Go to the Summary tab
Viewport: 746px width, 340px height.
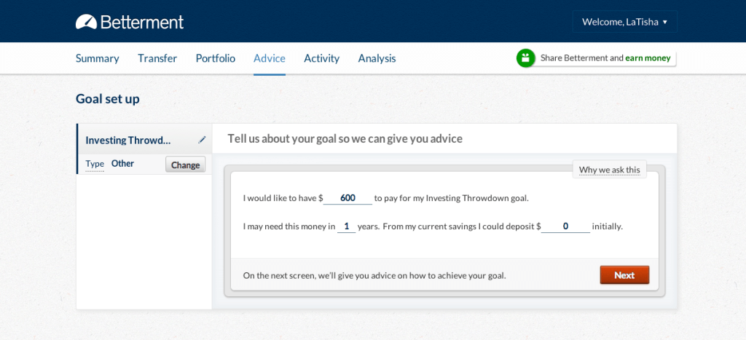pos(97,58)
